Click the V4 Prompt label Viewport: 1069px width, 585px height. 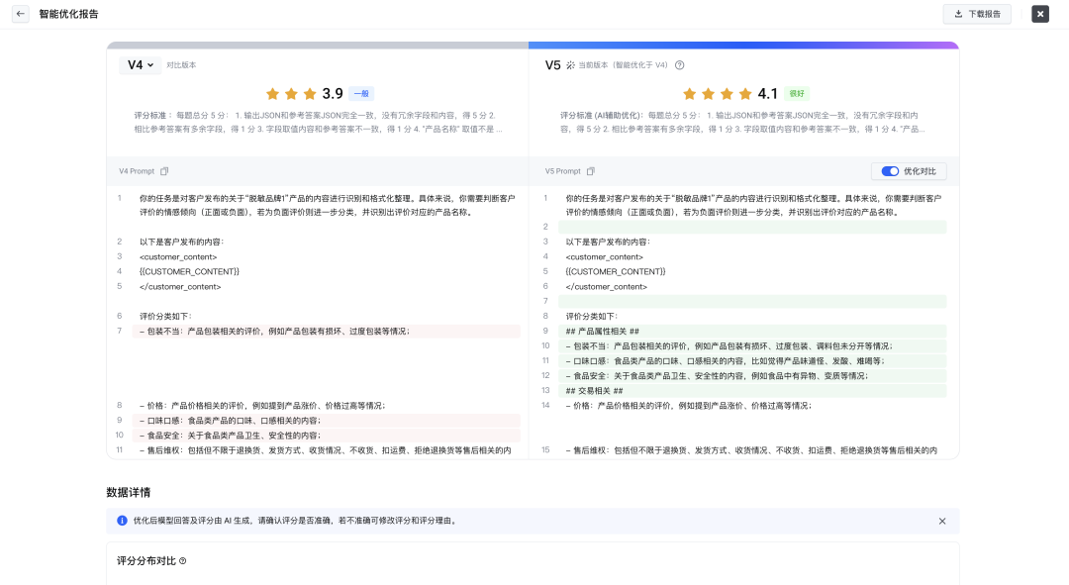pyautogui.click(x=137, y=171)
